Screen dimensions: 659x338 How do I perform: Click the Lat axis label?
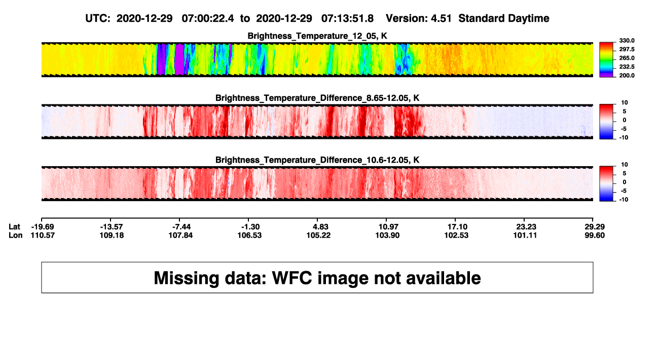(14, 227)
